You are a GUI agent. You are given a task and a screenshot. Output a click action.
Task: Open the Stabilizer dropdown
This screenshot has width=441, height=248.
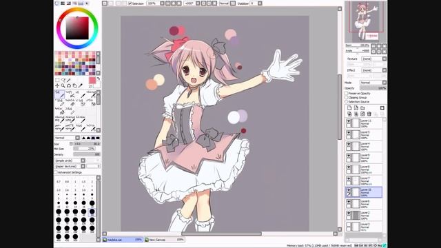260,3
